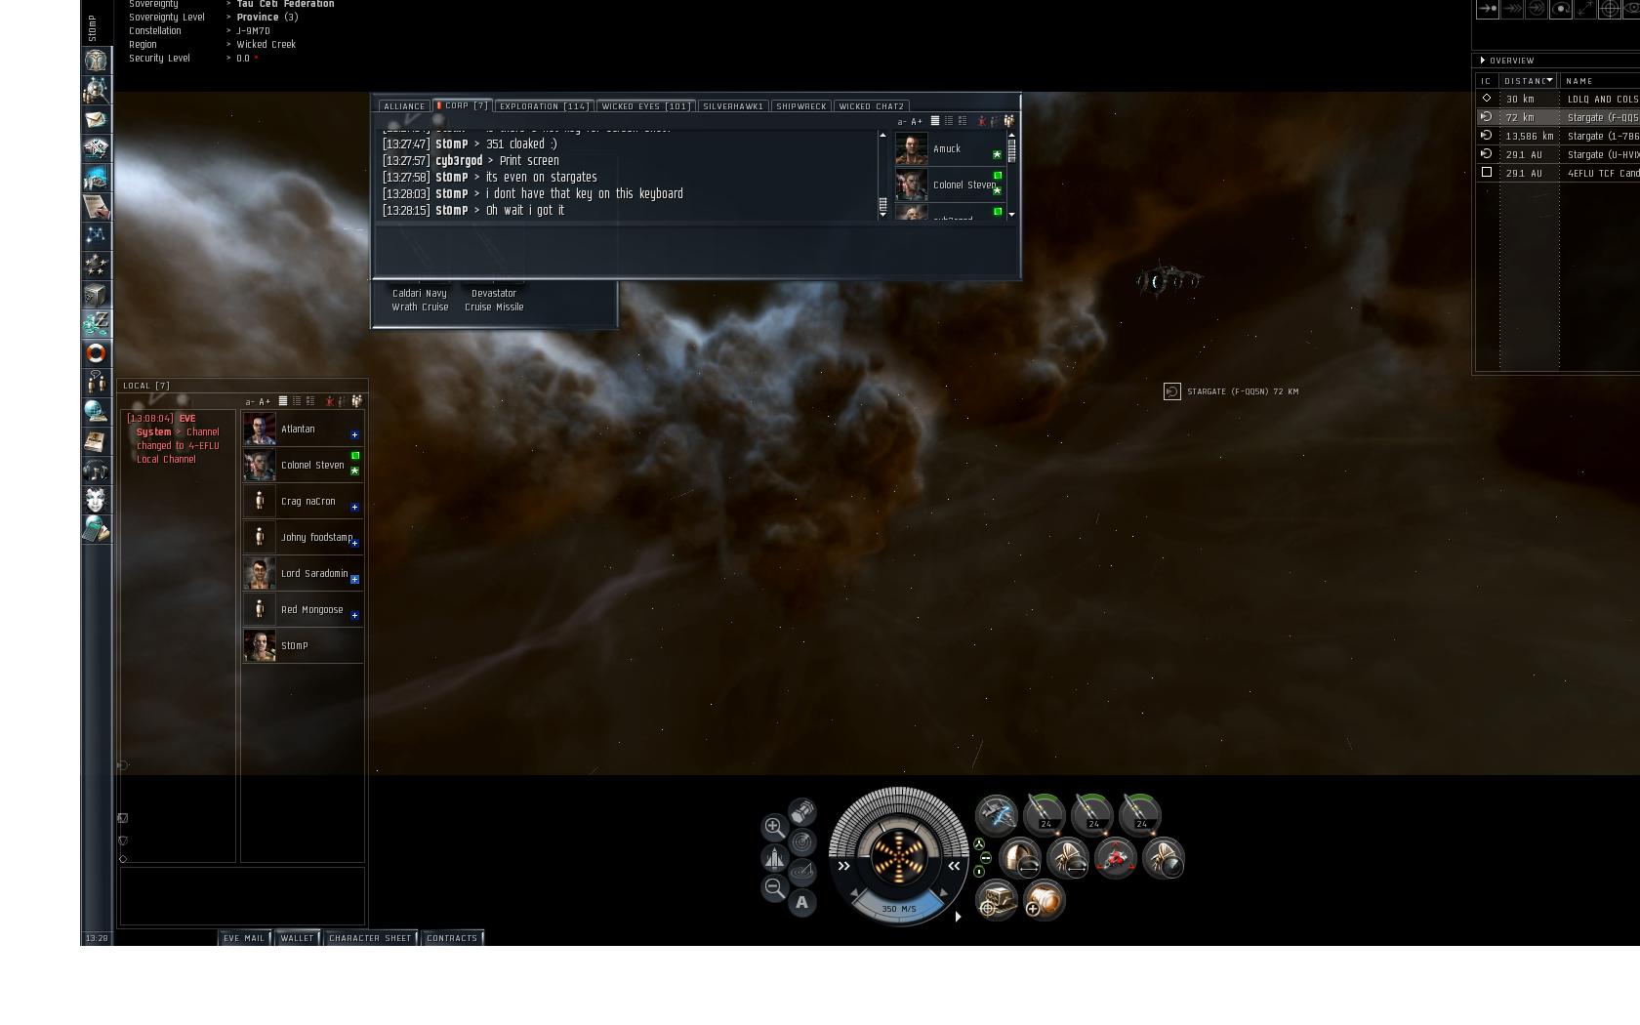Activate the third missile launcher module
This screenshot has height=1025, width=1640.
(1140, 814)
